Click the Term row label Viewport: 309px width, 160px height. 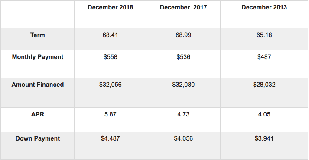click(x=37, y=35)
